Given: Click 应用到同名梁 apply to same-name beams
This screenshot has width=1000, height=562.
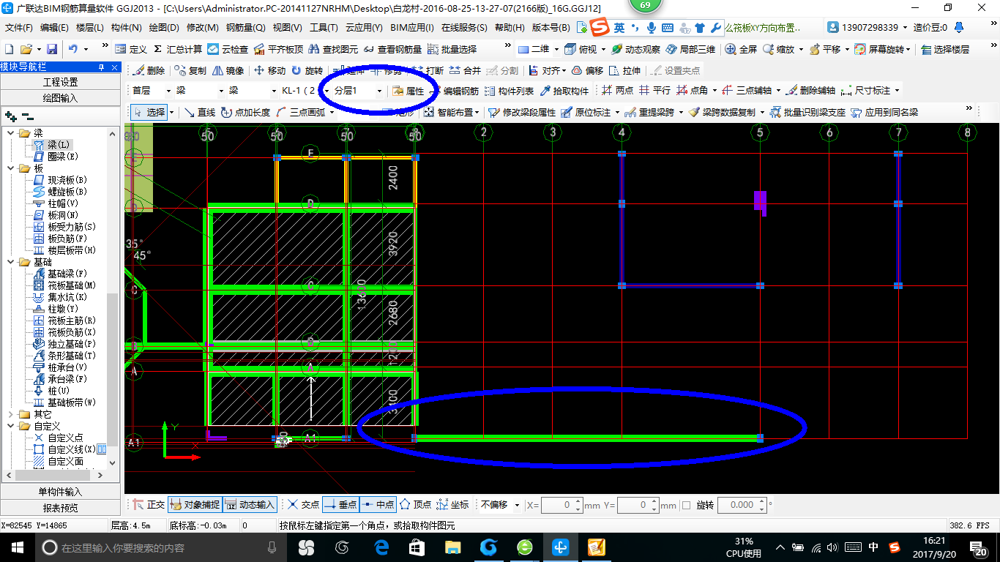Looking at the screenshot, I should [884, 113].
